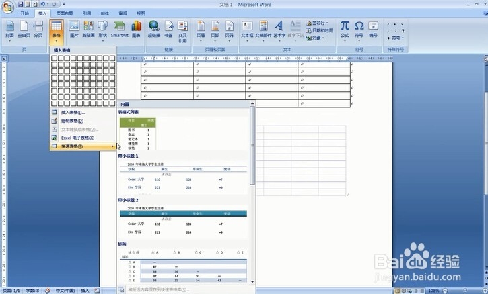Select the Matrix (矩阵) quick table
The width and height of the screenshot is (488, 294).
point(183,266)
